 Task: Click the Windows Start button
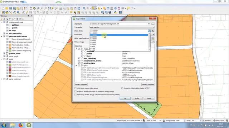4,125
